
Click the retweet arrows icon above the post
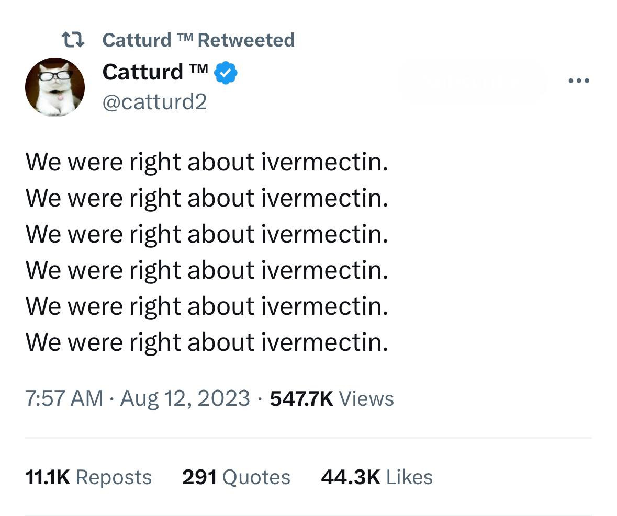73,40
